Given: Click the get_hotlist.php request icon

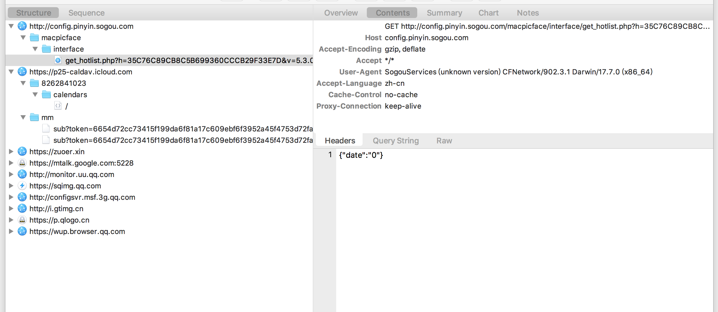Looking at the screenshot, I should (58, 60).
